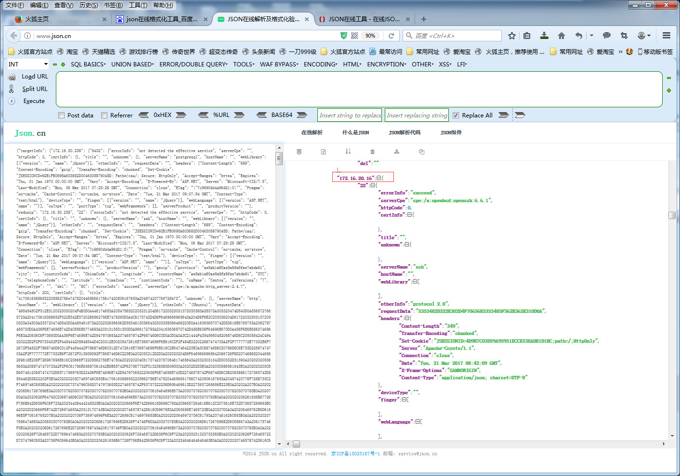Show site info for www.json.cn

click(x=27, y=36)
